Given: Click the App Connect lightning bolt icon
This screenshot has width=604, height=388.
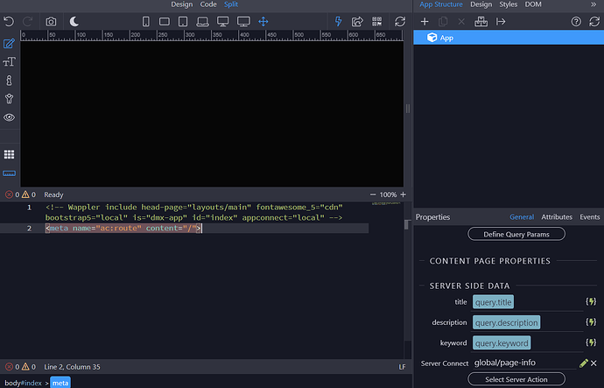Looking at the screenshot, I should (x=339, y=20).
